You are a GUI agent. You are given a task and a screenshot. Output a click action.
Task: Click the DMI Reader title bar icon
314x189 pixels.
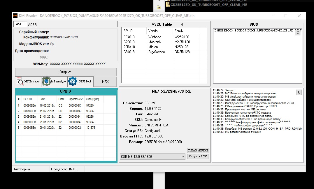coord(15,16)
